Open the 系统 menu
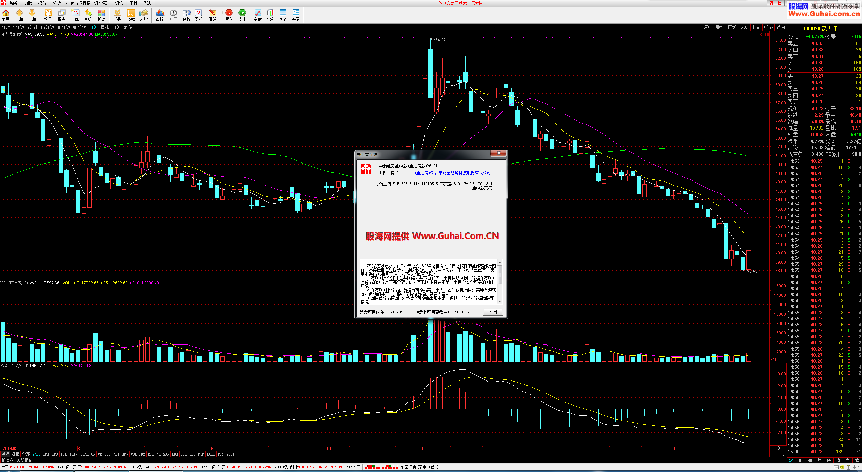862x472 pixels. [13, 3]
